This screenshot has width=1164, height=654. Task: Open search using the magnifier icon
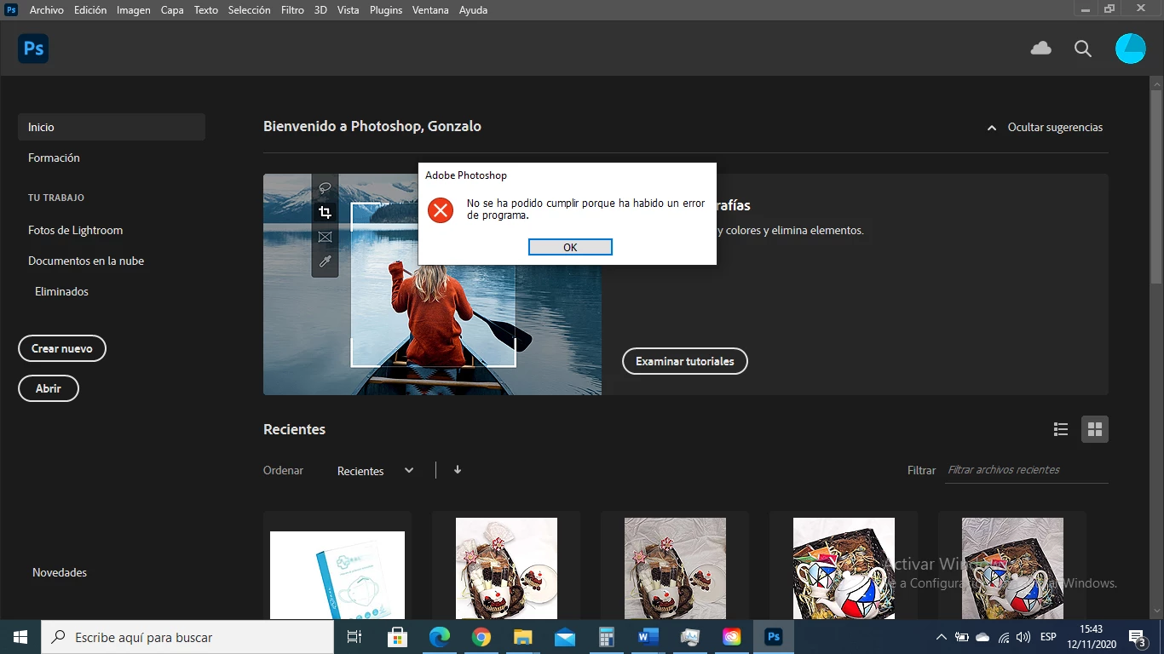pos(1083,49)
